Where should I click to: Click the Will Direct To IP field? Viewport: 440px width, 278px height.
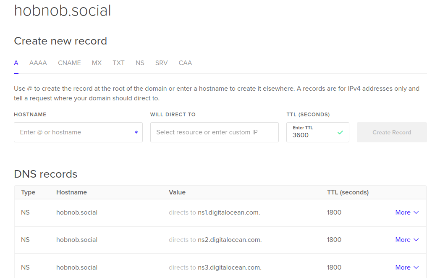(214, 132)
